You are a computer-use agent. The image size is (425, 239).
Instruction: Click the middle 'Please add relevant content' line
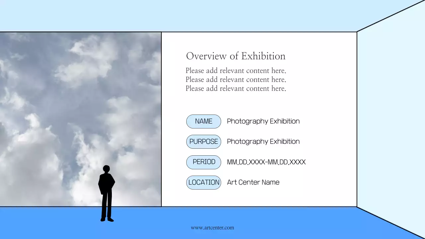coord(235,80)
